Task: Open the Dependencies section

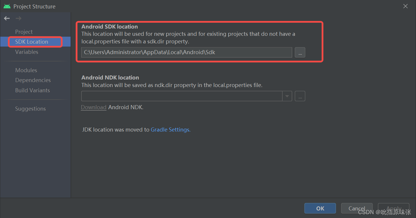Action: pos(33,80)
